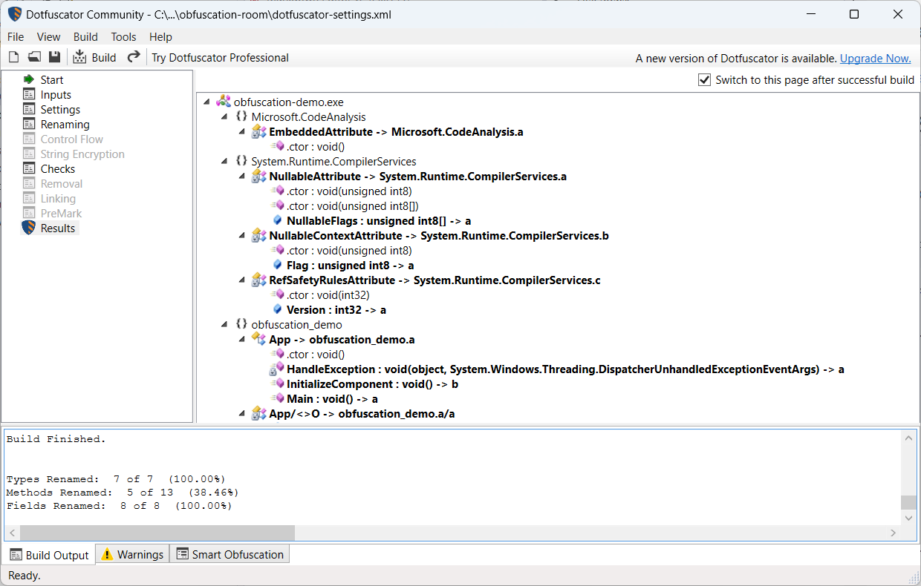Click the App/<>O nested class icon
921x586 pixels.
tap(258, 413)
